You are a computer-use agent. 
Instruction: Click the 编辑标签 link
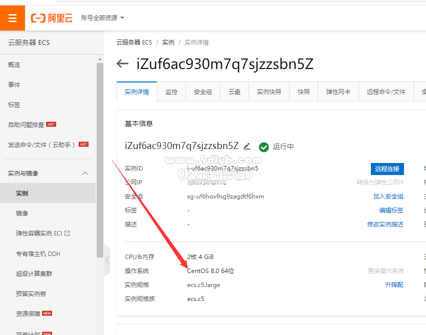point(391,210)
